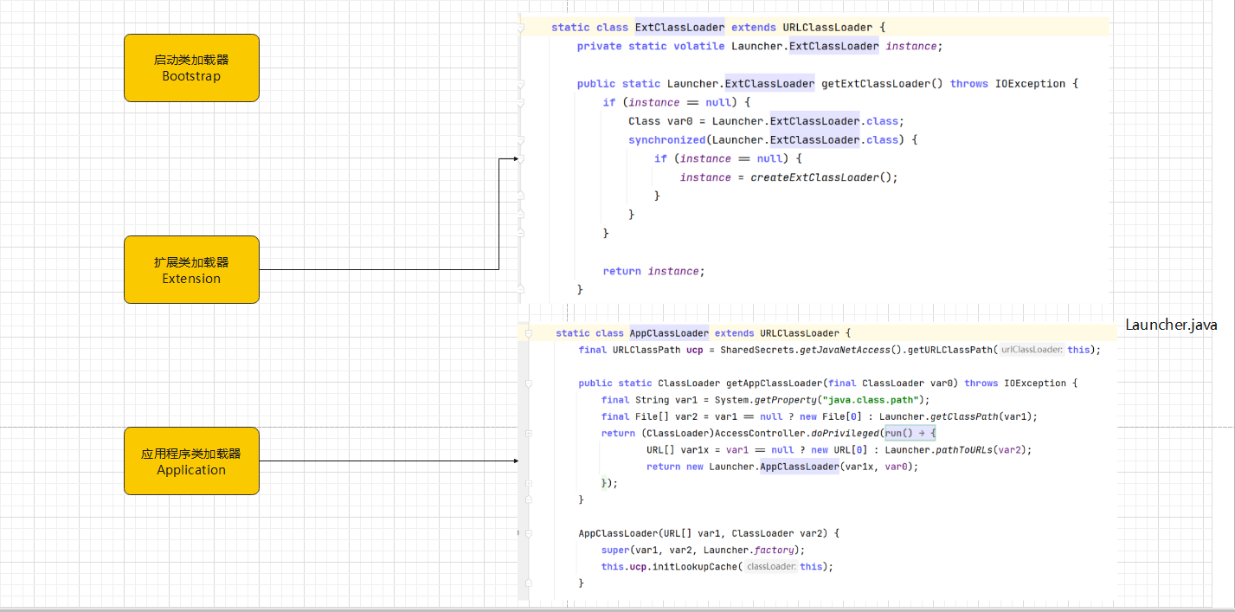The width and height of the screenshot is (1235, 612).
Task: Collapse fold marker beside static class ExtClassLoader line
Action: click(520, 28)
